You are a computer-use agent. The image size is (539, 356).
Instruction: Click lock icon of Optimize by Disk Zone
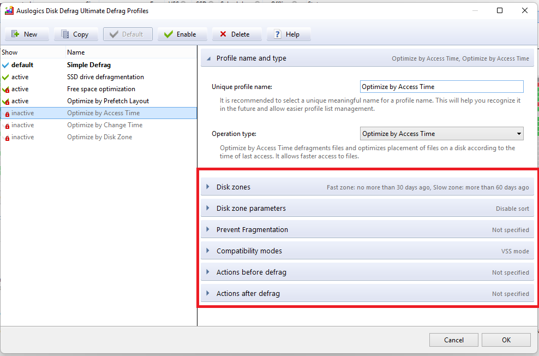[7, 138]
